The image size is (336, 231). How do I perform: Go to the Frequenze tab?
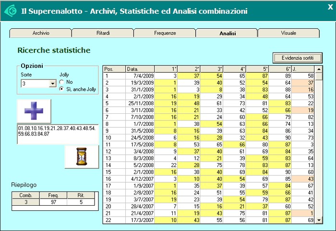coord(165,33)
